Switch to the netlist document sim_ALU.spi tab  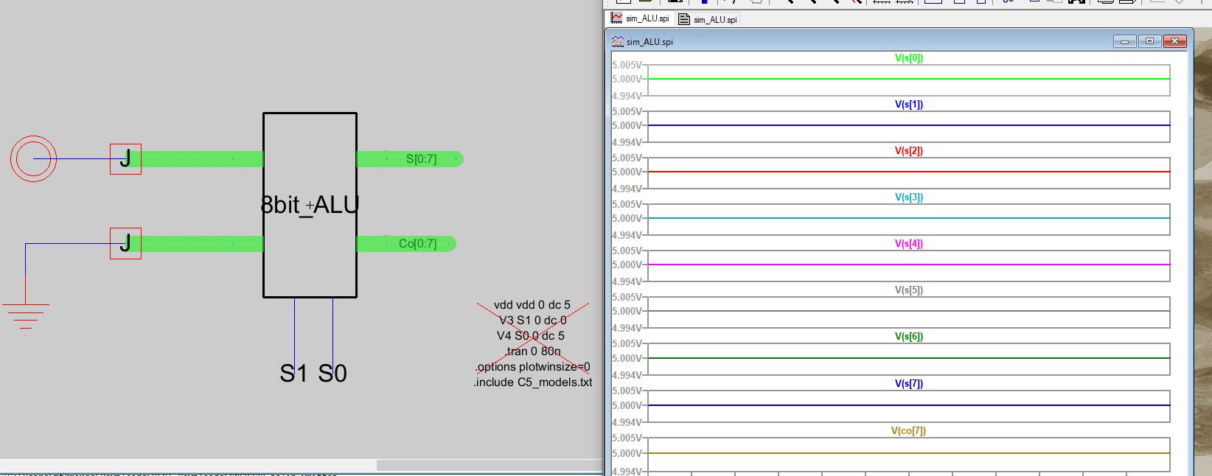708,20
